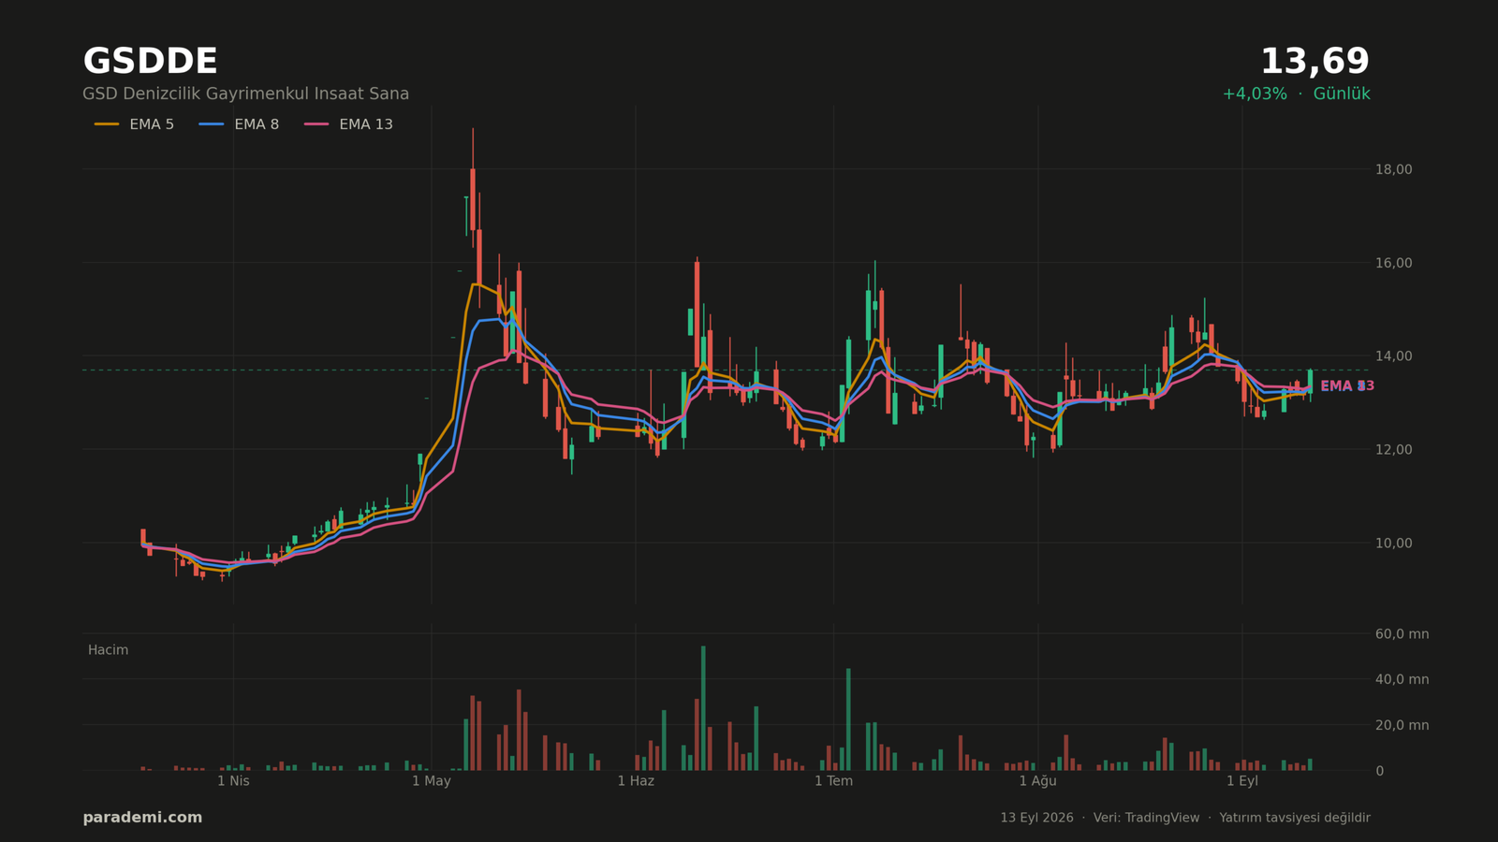Click the tallest green volume bar in June
1498x842 pixels.
click(703, 708)
